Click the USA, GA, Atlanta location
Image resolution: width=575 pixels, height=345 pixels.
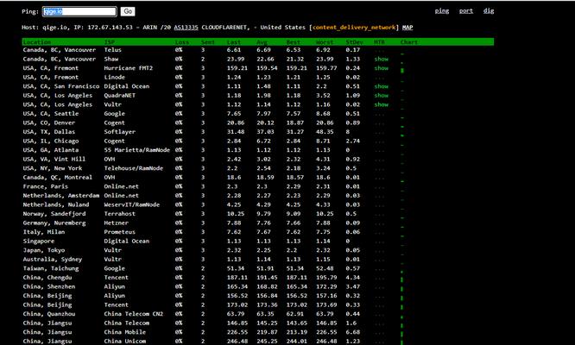click(x=51, y=150)
